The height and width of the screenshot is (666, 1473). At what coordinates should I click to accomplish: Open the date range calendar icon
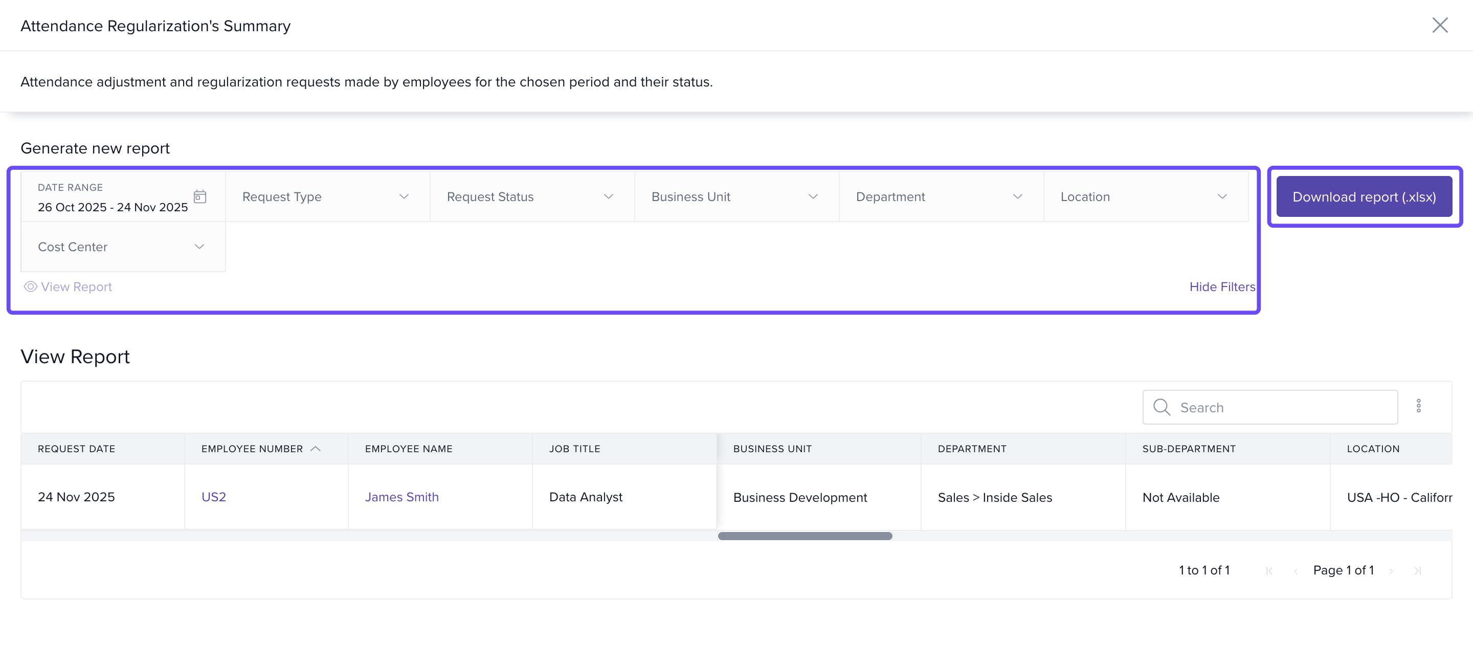[x=199, y=196]
